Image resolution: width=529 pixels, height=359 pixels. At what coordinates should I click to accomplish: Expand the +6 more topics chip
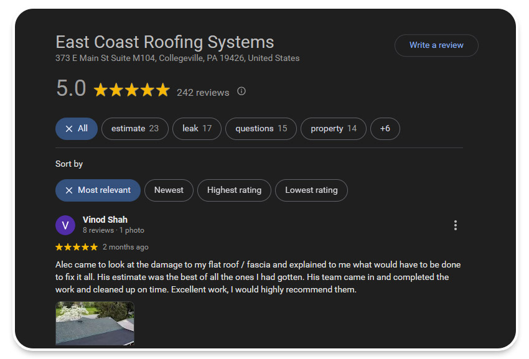coord(385,129)
